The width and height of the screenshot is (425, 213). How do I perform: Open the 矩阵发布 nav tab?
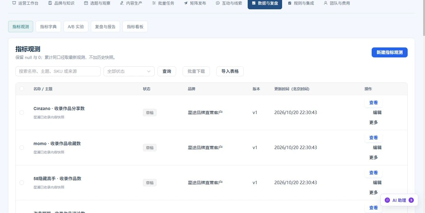[195, 3]
